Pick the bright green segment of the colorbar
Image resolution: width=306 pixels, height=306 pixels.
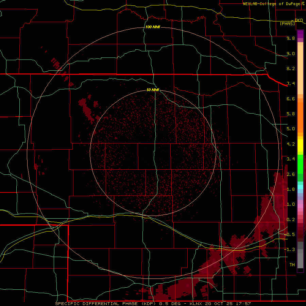click(300, 164)
